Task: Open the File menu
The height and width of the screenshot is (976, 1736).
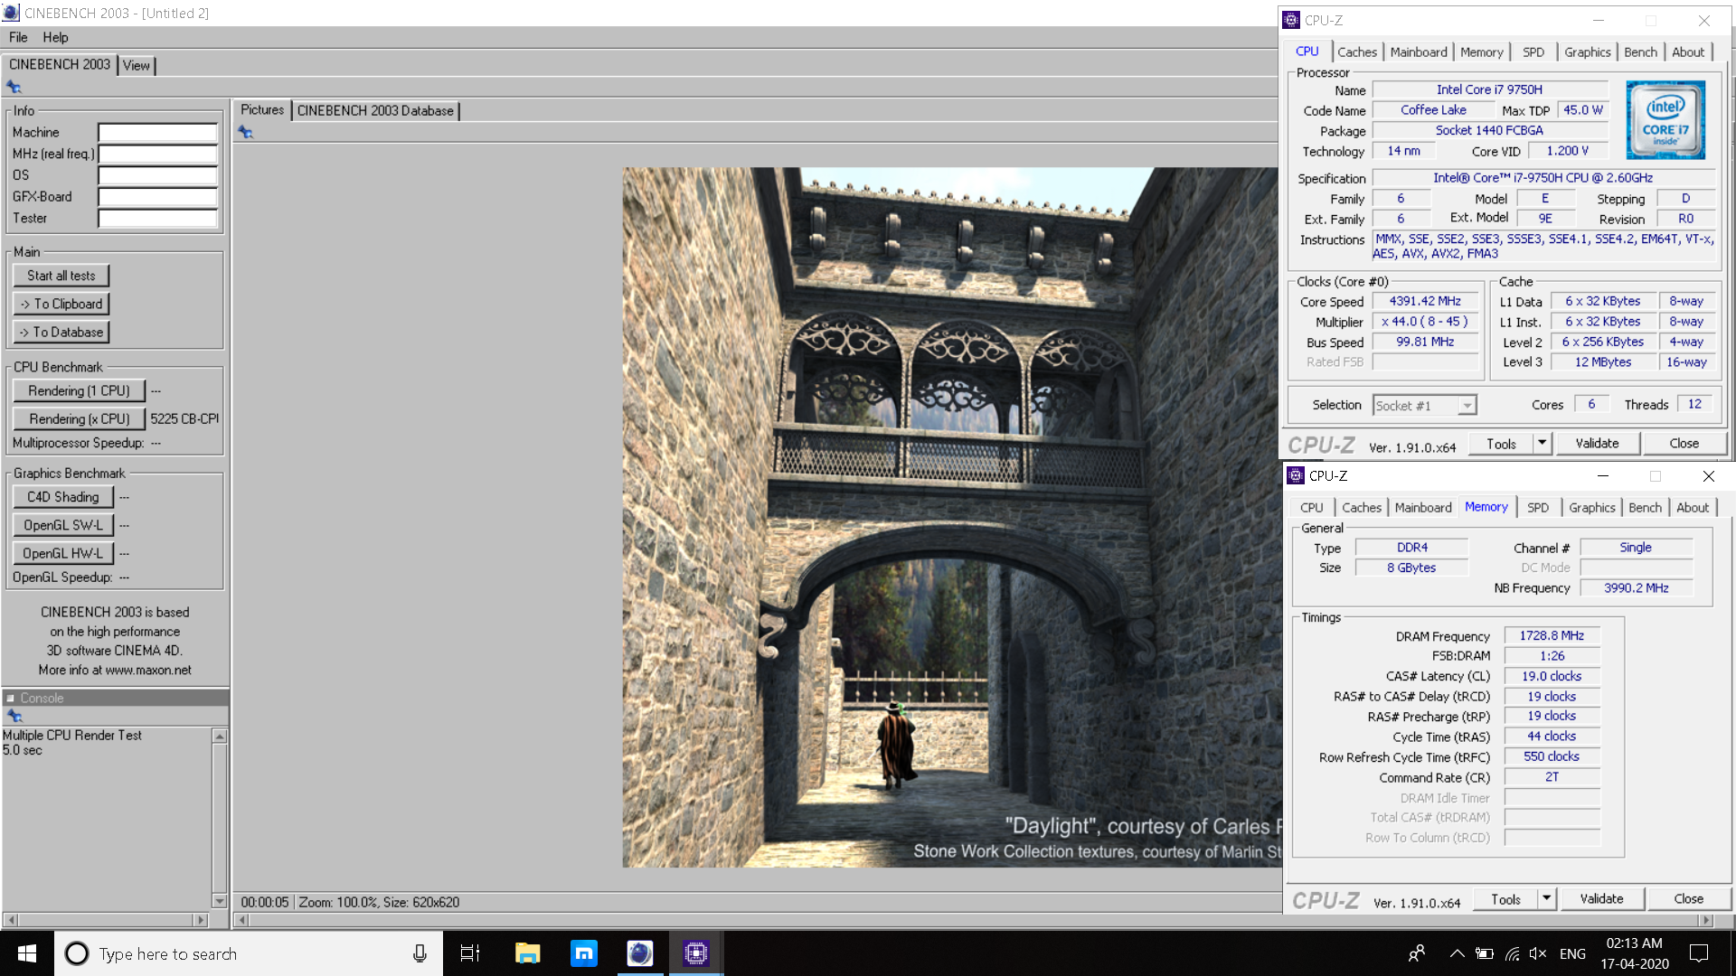Action: point(18,37)
